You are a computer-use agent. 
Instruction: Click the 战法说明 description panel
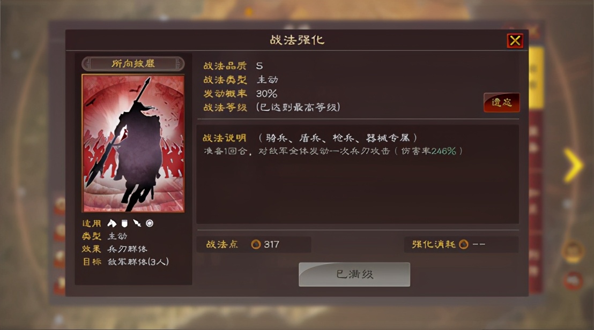pos(358,174)
